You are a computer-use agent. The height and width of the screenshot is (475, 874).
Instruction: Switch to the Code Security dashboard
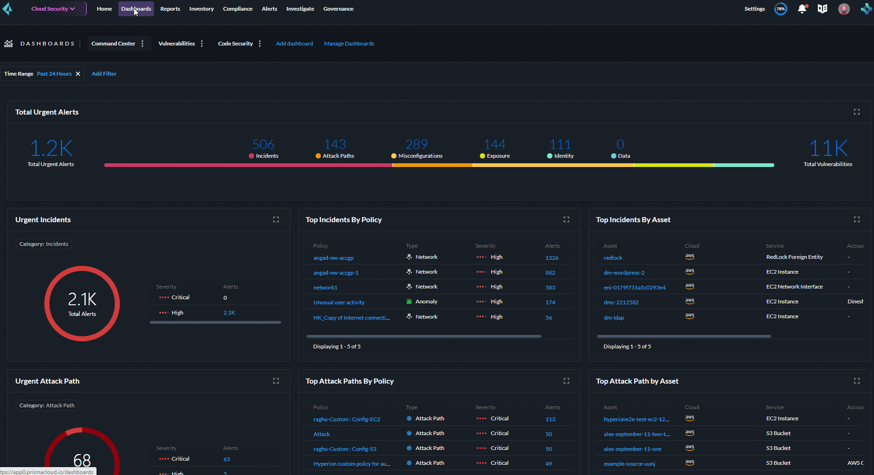tap(235, 44)
